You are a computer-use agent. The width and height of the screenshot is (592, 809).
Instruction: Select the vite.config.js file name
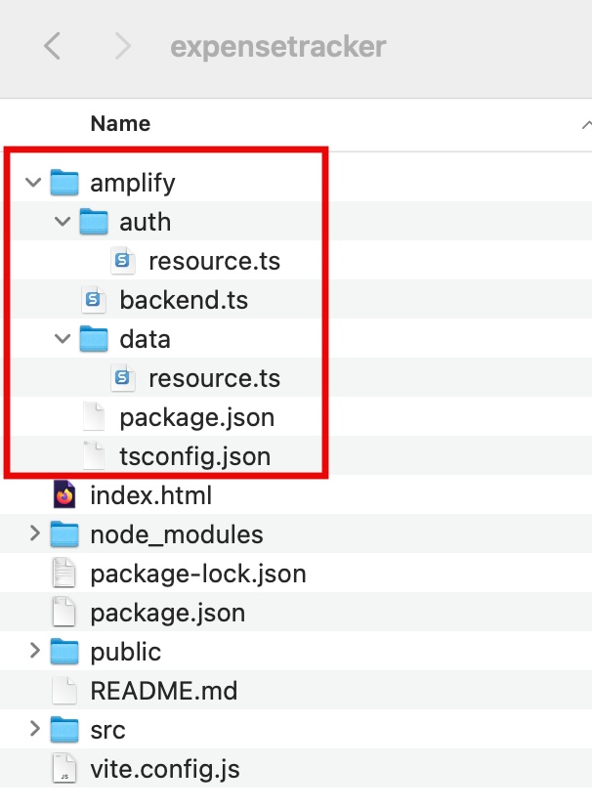[x=165, y=770]
